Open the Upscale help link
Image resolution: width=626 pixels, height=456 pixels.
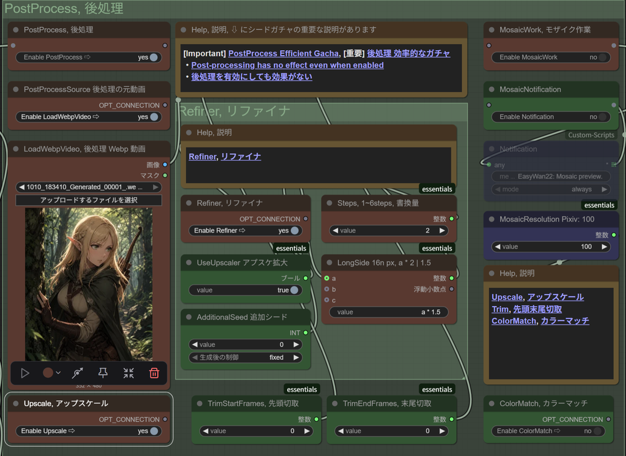tap(507, 297)
